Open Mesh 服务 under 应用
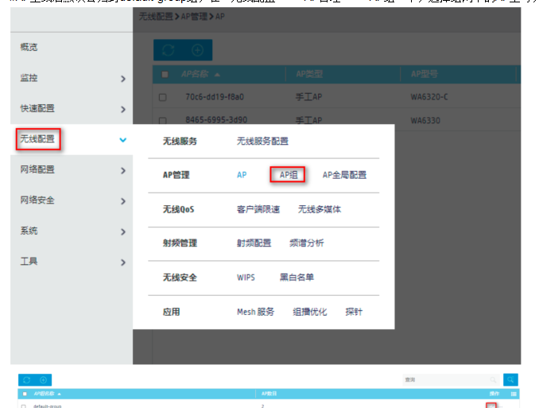This screenshot has width=543, height=408. coord(255,312)
